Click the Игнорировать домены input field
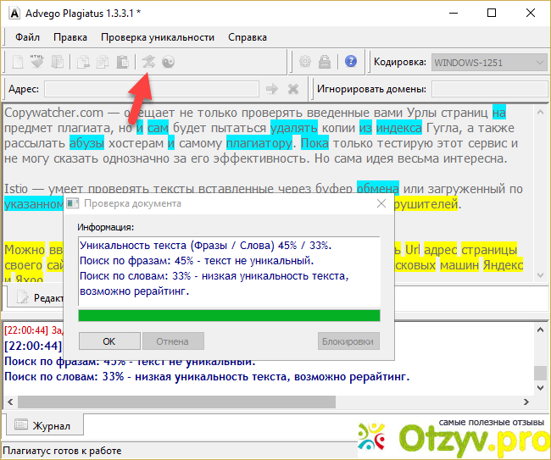This screenshot has width=551, height=460. pos(488,89)
